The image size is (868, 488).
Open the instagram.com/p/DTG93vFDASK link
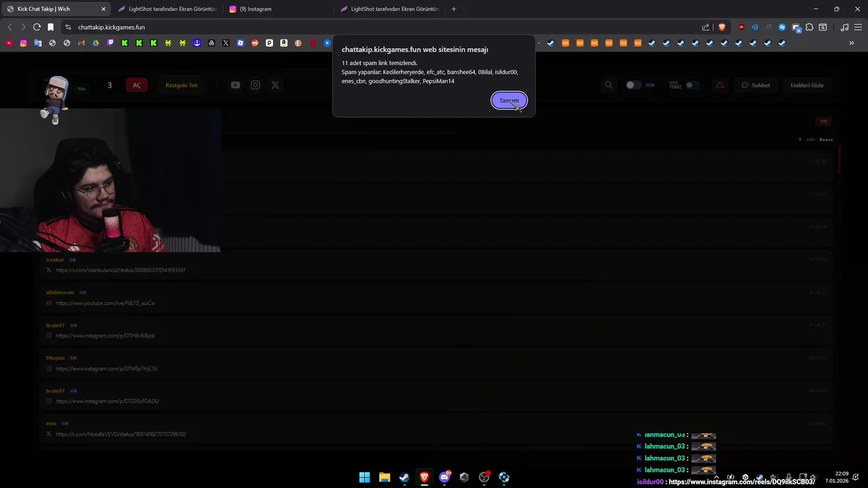point(107,401)
